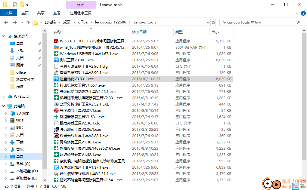Click the 蓝屏分析诊断工具V2.52.1.EXE icon

click(x=56, y=104)
